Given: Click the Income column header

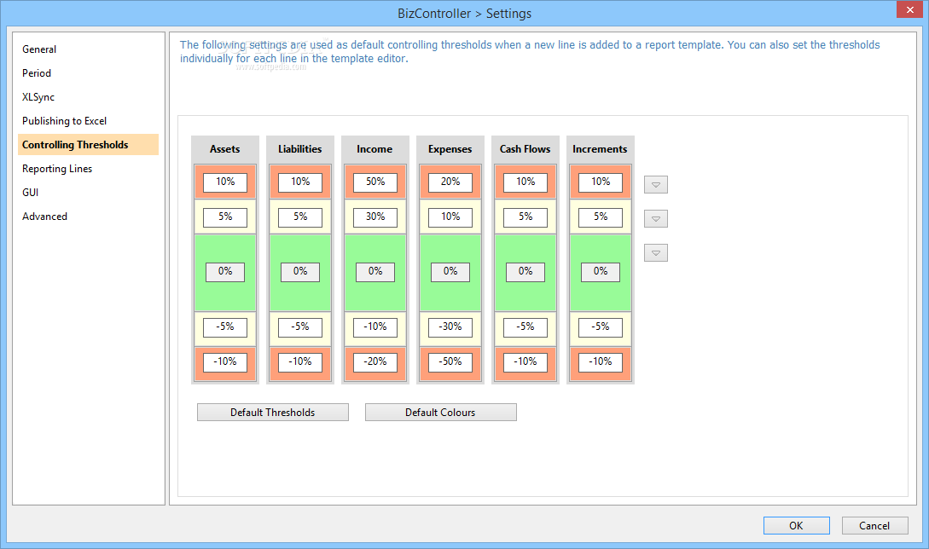Looking at the screenshot, I should click(x=375, y=149).
